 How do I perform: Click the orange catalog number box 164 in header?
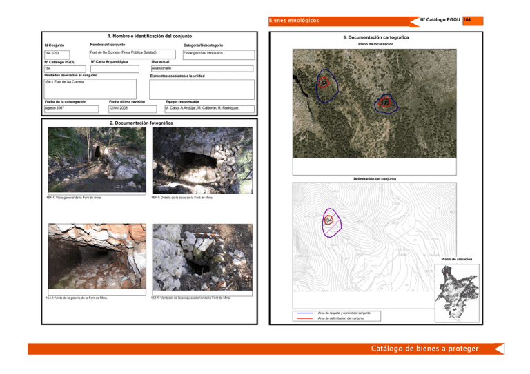[x=473, y=21]
